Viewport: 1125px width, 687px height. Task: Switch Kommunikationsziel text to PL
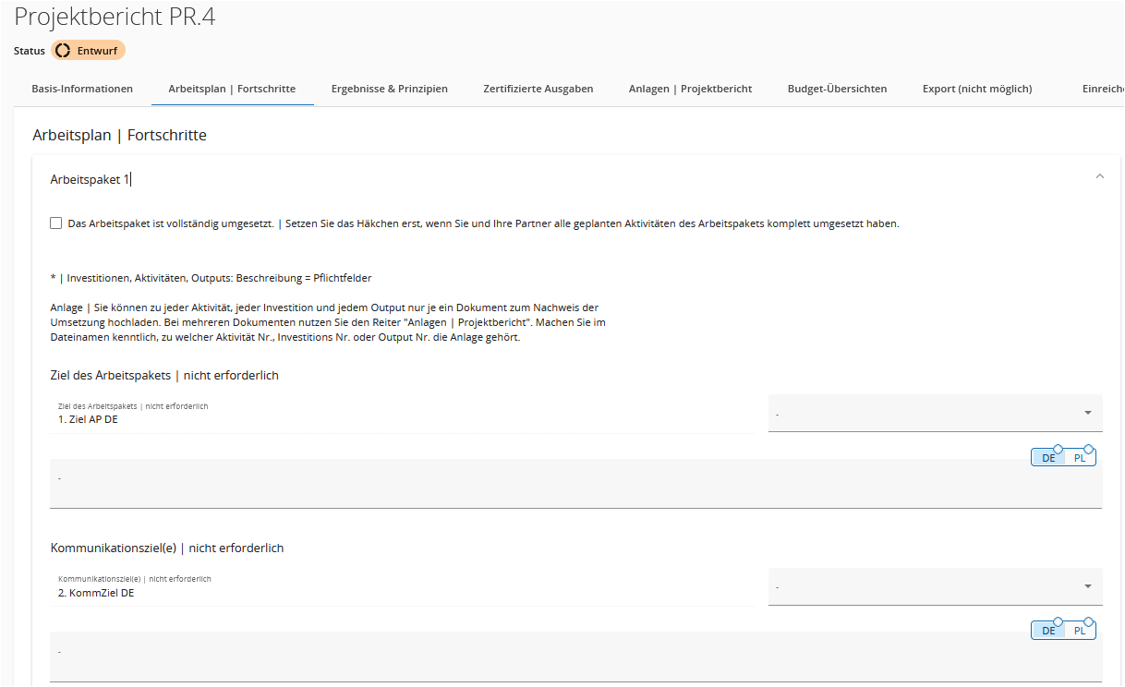(1079, 631)
